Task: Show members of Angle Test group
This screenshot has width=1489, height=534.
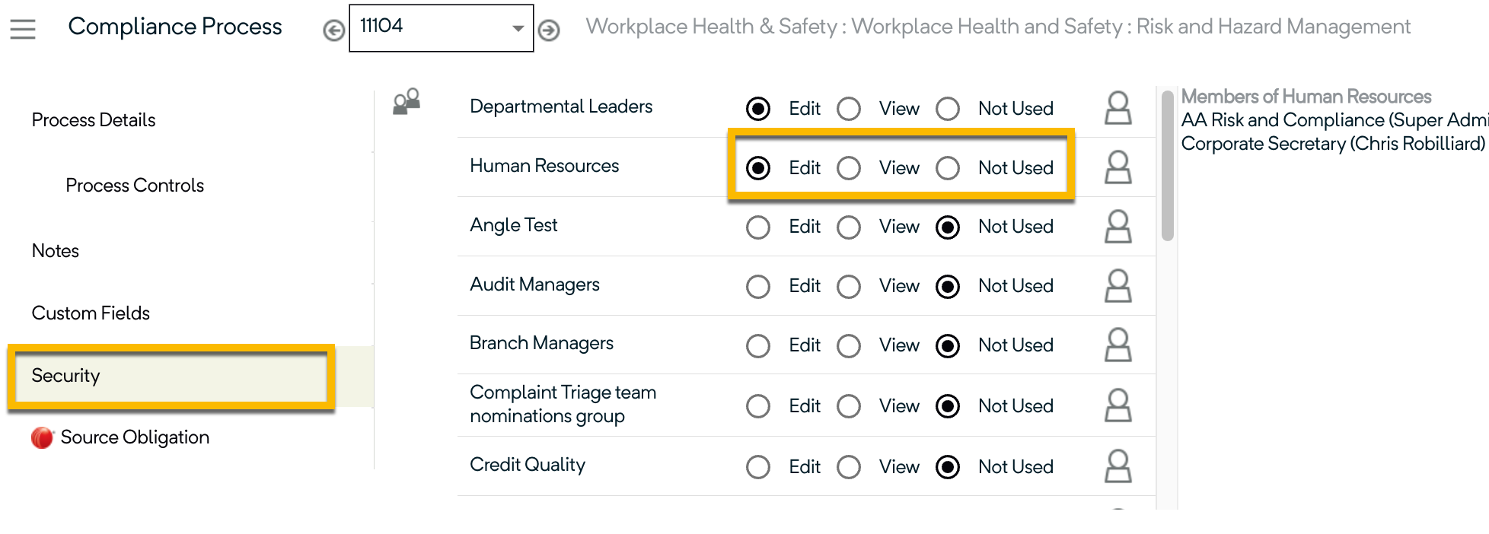Action: click(x=1118, y=227)
